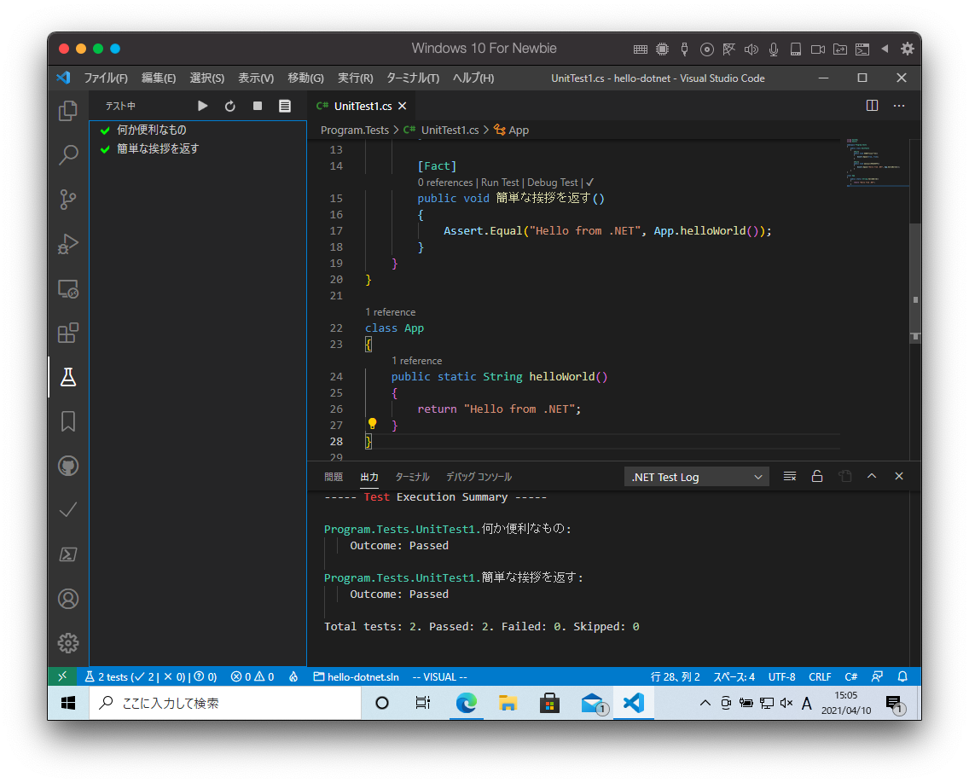Toggle the output scroll lock
The height and width of the screenshot is (783, 969).
(x=817, y=477)
